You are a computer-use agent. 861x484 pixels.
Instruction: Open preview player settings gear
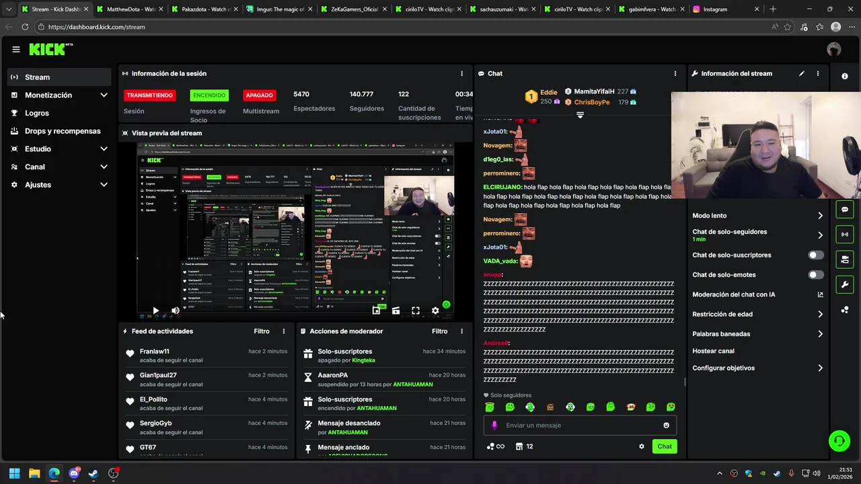[x=435, y=311]
